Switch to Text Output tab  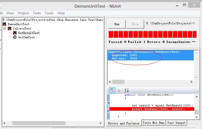[x=176, y=123]
